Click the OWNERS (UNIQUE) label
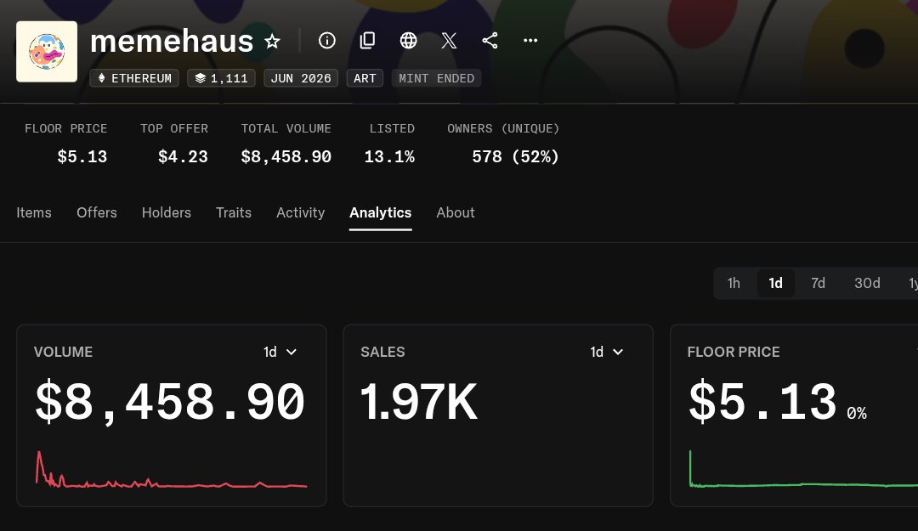This screenshot has width=918, height=531. click(x=503, y=128)
